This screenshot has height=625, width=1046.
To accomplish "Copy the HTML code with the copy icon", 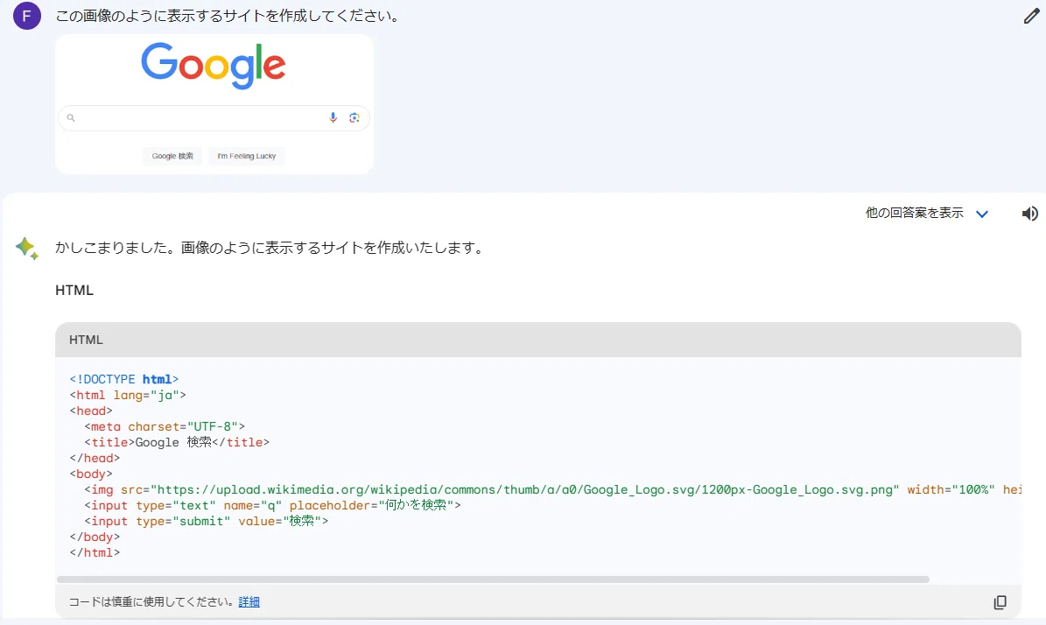I will 1000,602.
